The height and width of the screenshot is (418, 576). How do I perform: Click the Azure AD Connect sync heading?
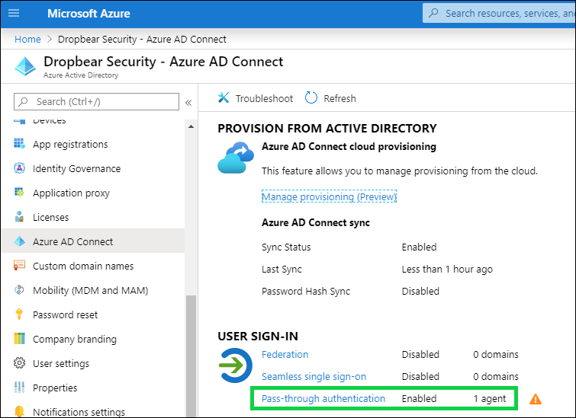pyautogui.click(x=316, y=222)
